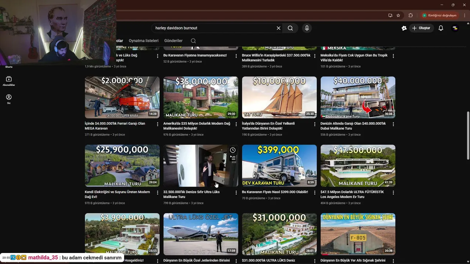Open the $47.500.000 Malikane Turu thumbnail
Viewport: 470px width, 264px height.
click(358, 166)
